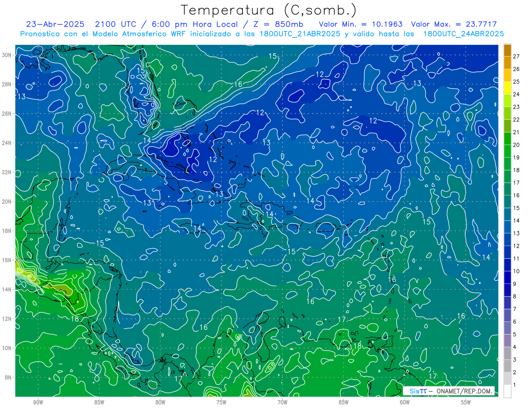Viewport: 528px width, 408px height.
Task: Click latitude axis label 22N
Action: [x=7, y=172]
